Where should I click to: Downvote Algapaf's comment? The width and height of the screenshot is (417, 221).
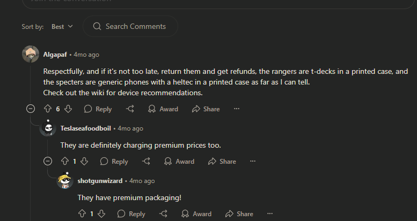pyautogui.click(x=68, y=109)
